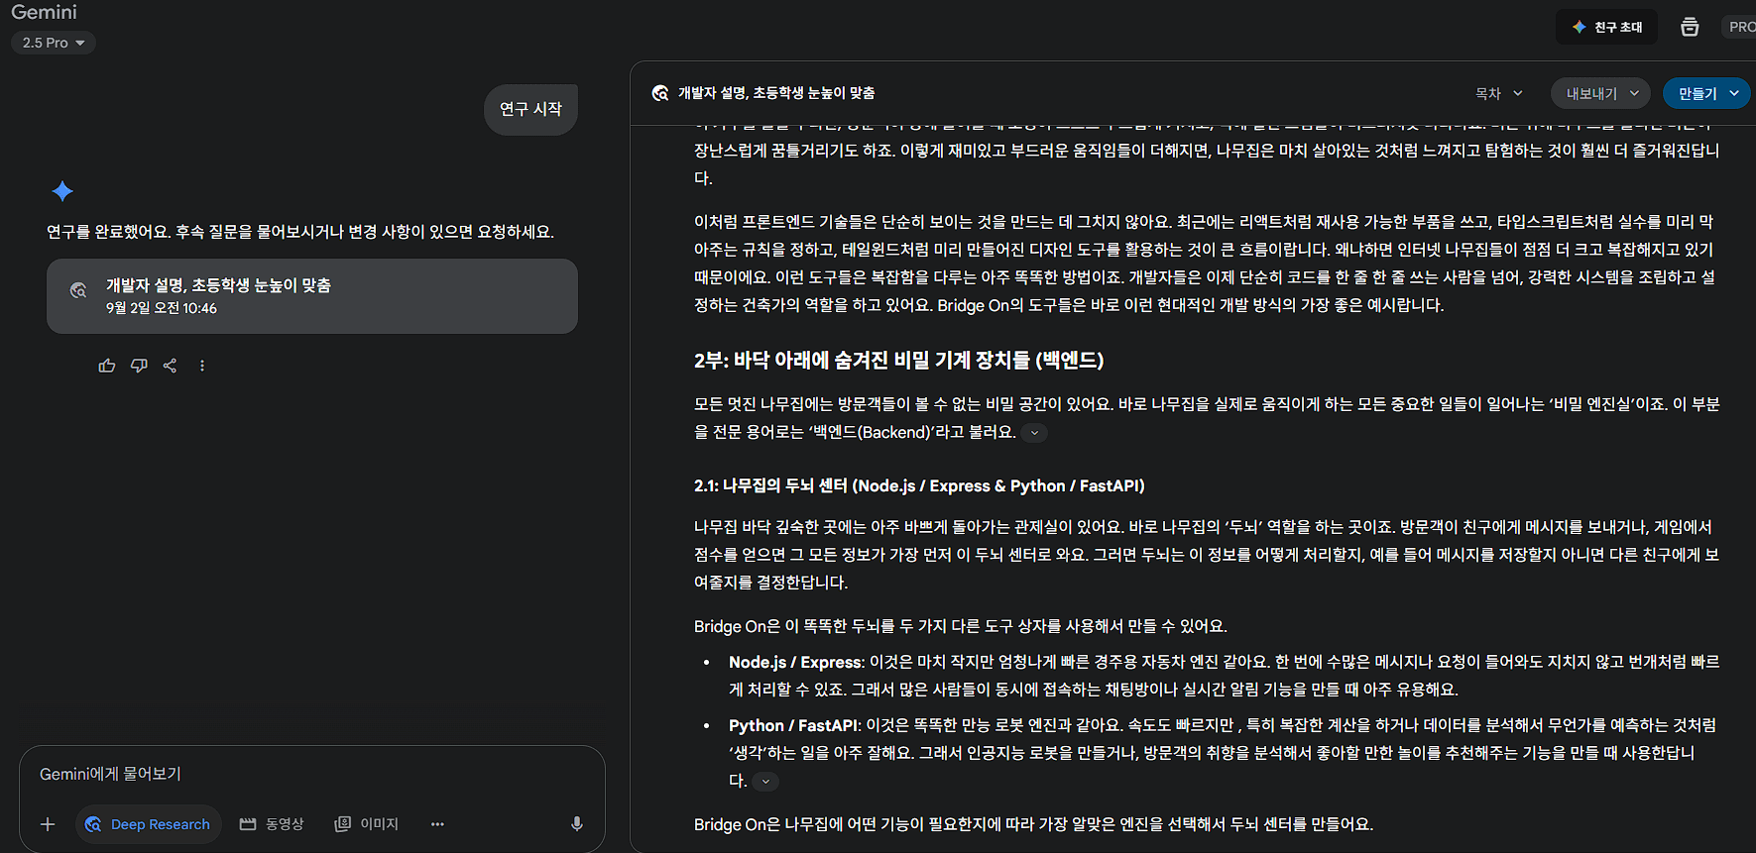1756x853 pixels.
Task: Click the timestamp 9월 2일 오전 10:46
Action: click(162, 308)
